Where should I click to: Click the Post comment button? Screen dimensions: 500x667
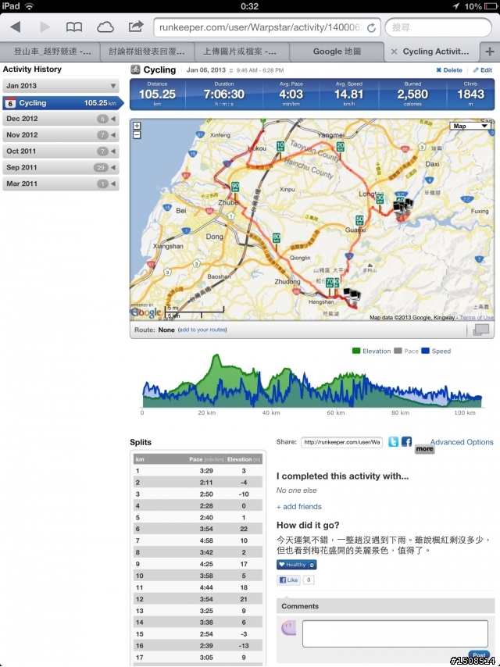click(479, 655)
